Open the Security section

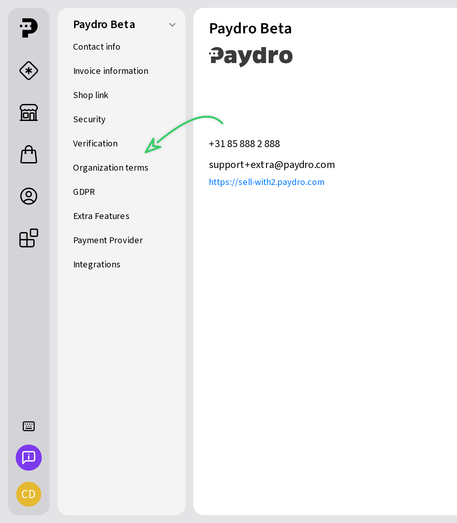pyautogui.click(x=89, y=119)
